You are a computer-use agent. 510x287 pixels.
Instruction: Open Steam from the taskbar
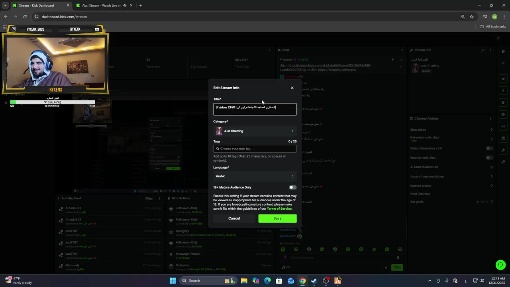point(314,281)
